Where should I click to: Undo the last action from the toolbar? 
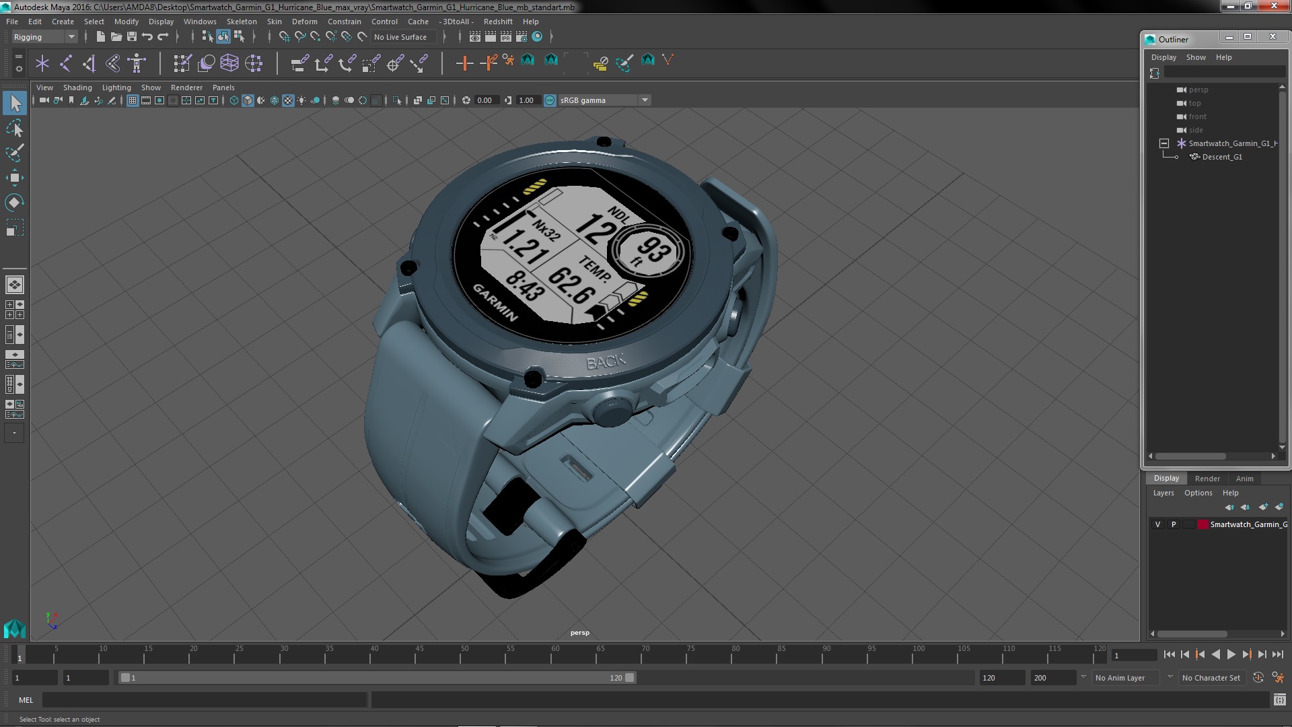147,37
